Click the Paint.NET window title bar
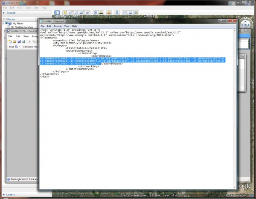This screenshot has width=256, height=199. click(x=22, y=31)
